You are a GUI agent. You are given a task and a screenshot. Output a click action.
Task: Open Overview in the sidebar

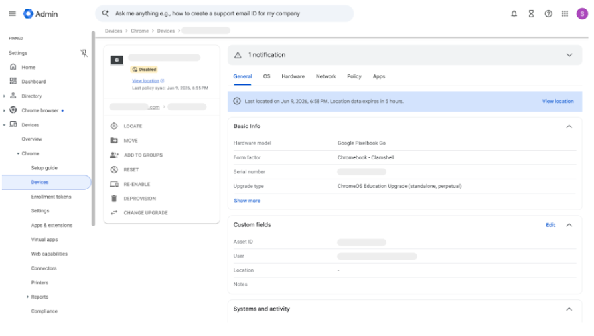(x=32, y=139)
